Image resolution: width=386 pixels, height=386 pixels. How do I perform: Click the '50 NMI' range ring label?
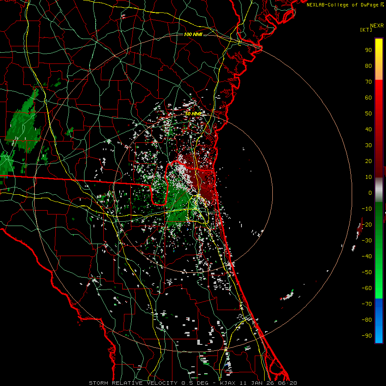pyautogui.click(x=193, y=114)
